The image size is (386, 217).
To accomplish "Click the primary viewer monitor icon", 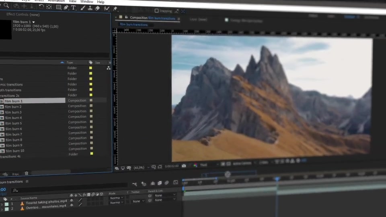I will 123,168.
